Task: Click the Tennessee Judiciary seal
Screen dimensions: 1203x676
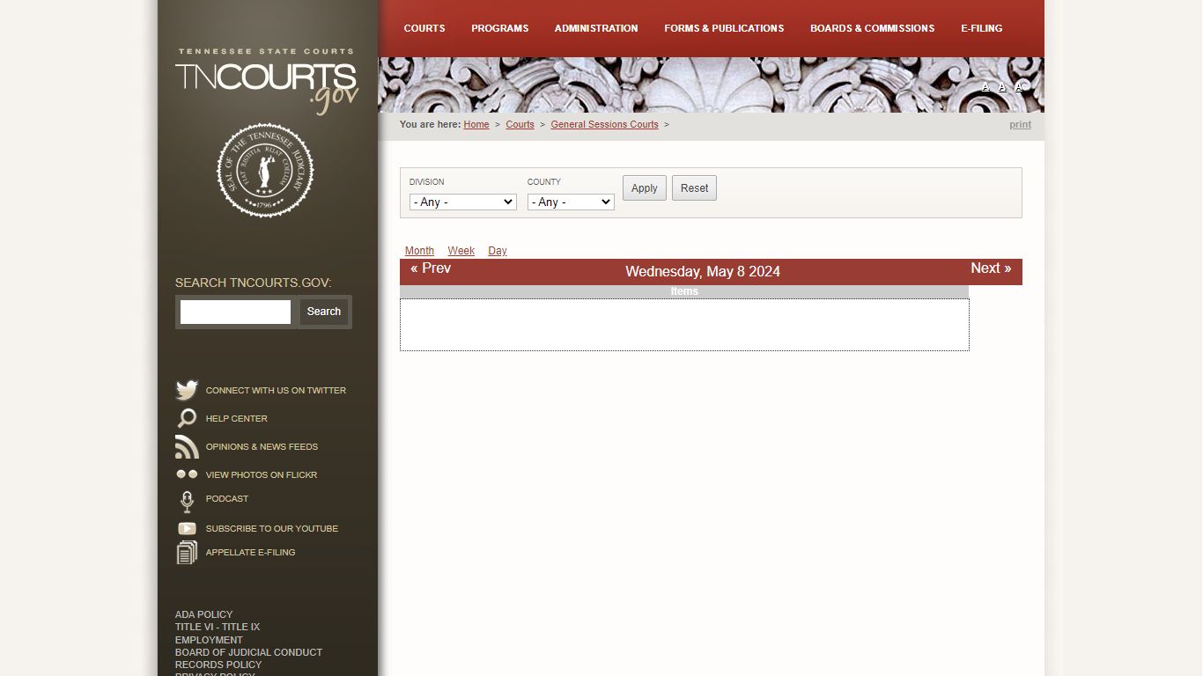Action: pos(265,170)
